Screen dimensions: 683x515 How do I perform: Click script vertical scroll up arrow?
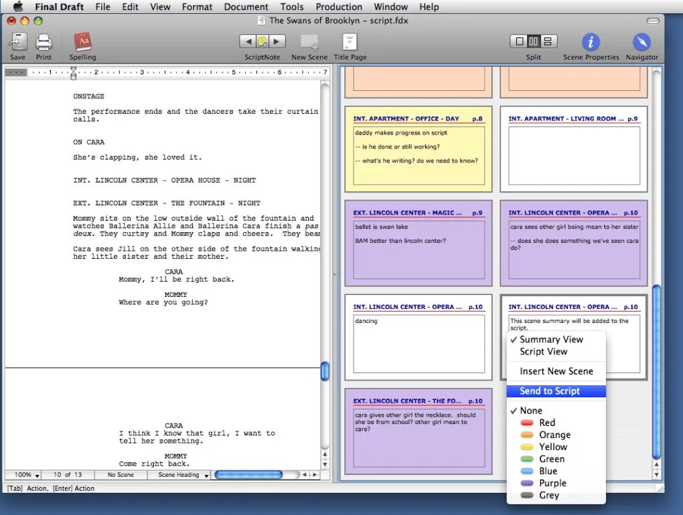325,455
